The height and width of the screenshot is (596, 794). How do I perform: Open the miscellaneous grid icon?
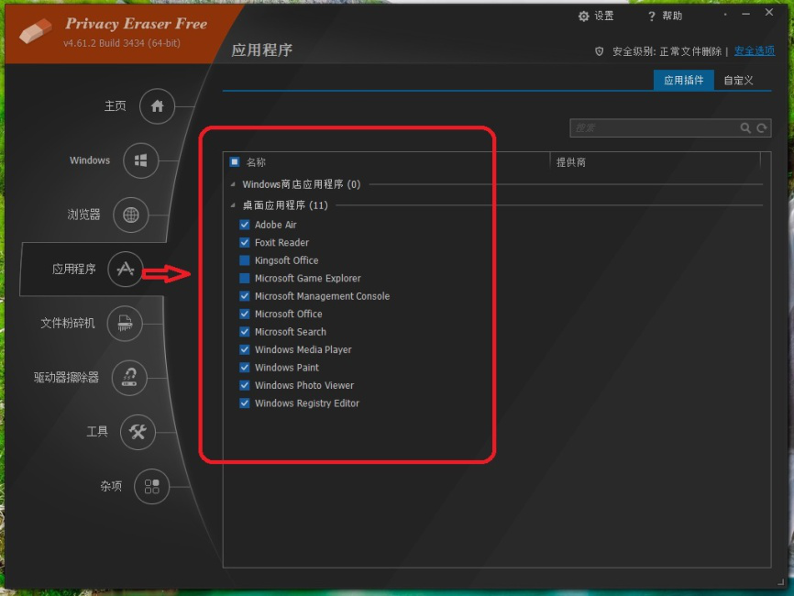(151, 486)
